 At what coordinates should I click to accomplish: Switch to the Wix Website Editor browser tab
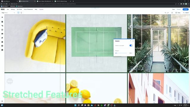point(27,1)
